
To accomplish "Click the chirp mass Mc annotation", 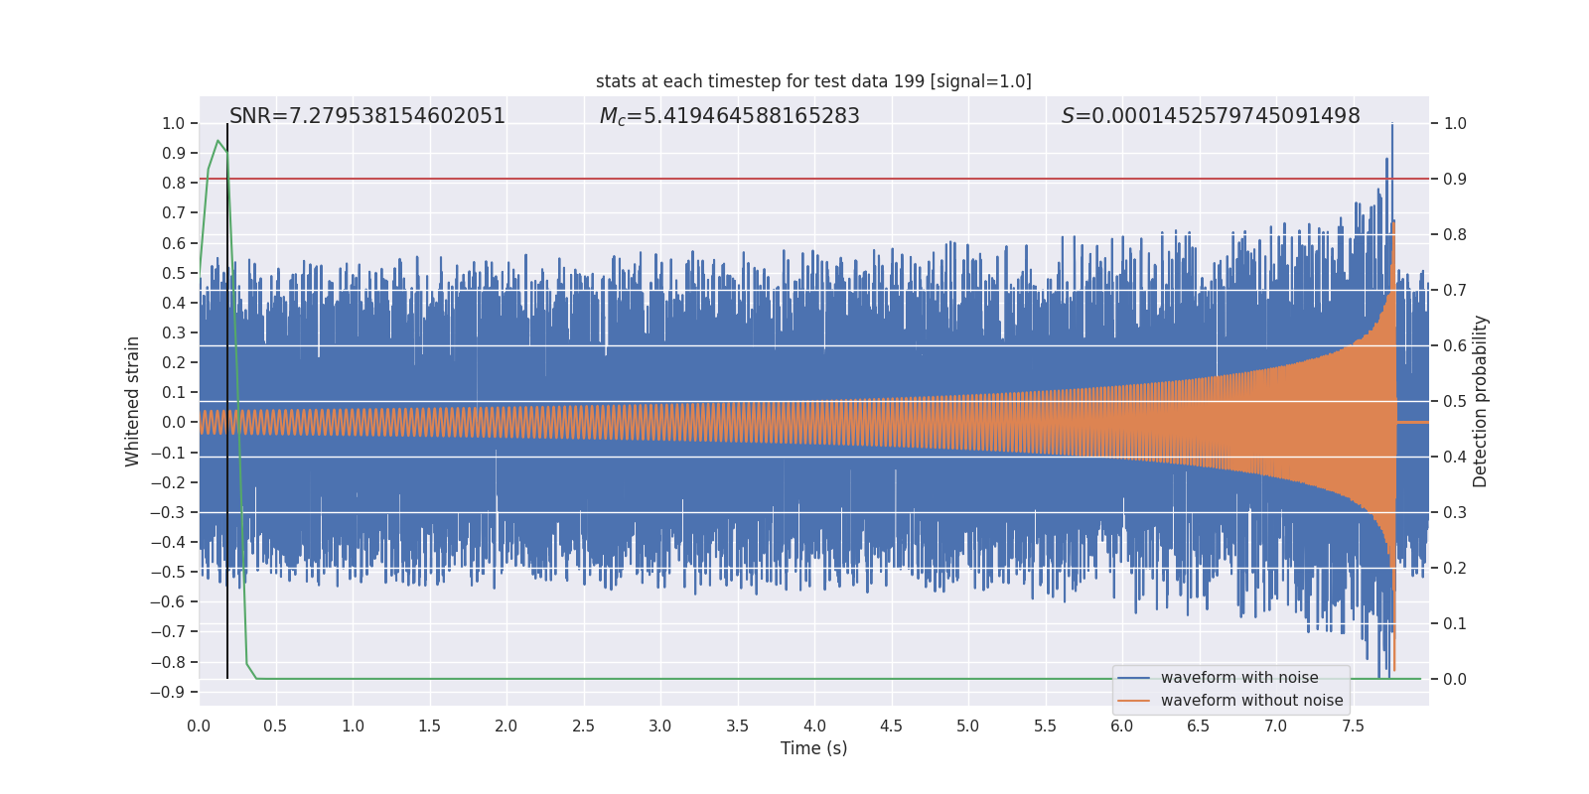I will click(x=729, y=116).
